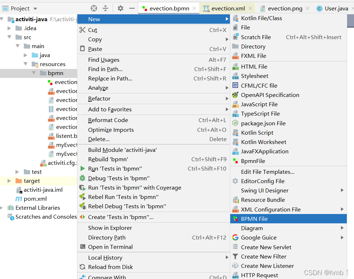Open the Refactor submenu
The image size is (354, 279).
[x=154, y=98]
